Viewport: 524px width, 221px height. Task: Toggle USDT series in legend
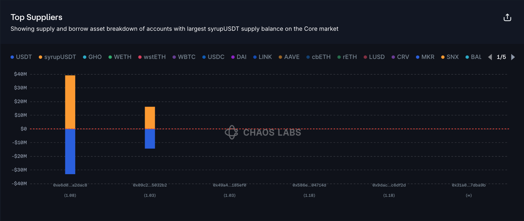21,57
